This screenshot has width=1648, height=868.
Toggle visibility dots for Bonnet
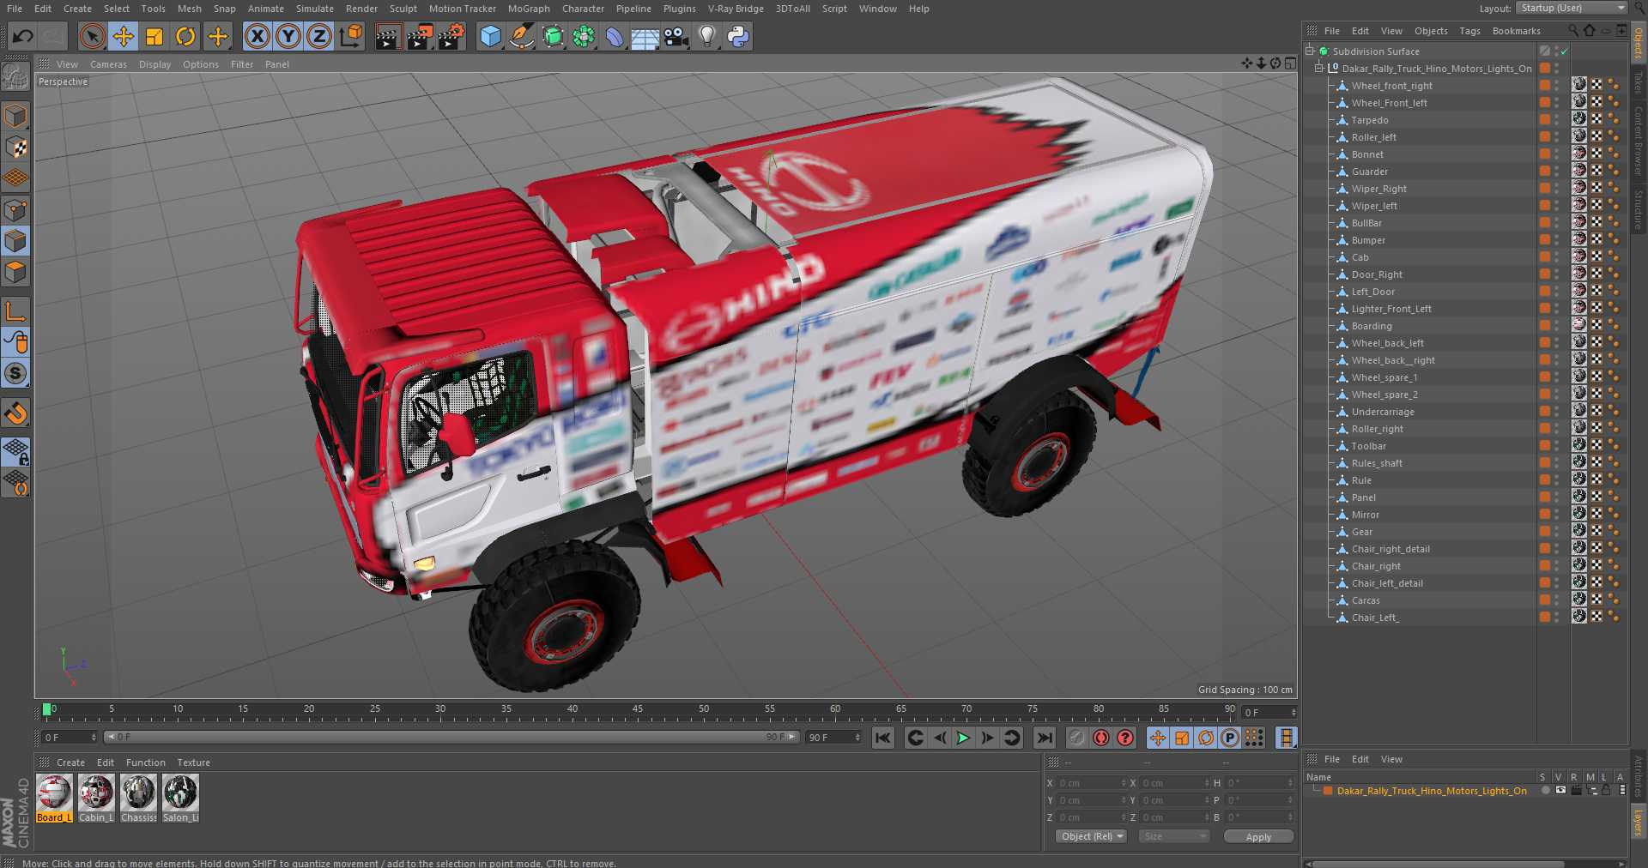point(1557,154)
